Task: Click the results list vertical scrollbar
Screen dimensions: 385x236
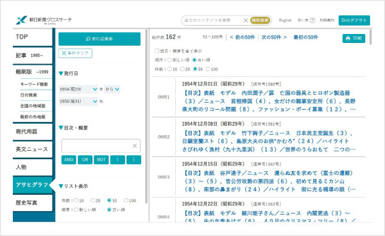Action: (x=370, y=37)
